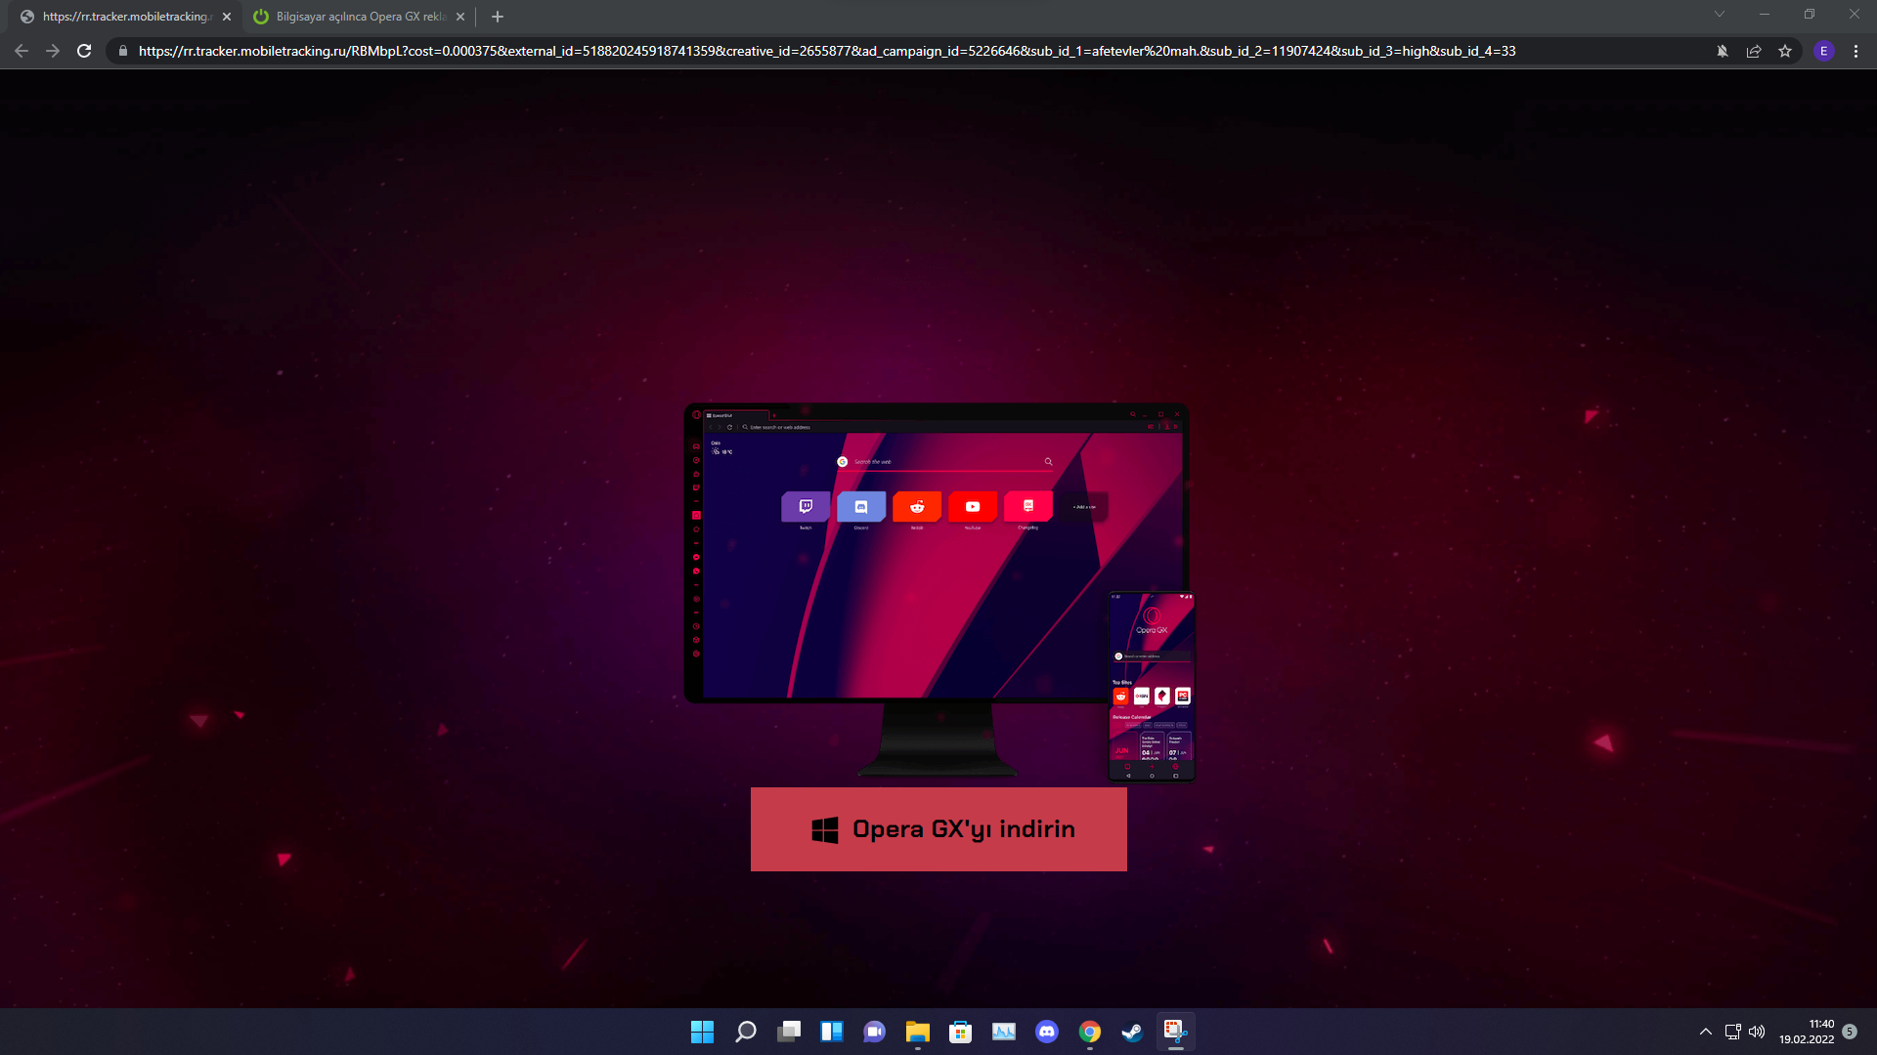Open the tab search chevron
Image resolution: width=1877 pixels, height=1055 pixels.
tap(1720, 15)
